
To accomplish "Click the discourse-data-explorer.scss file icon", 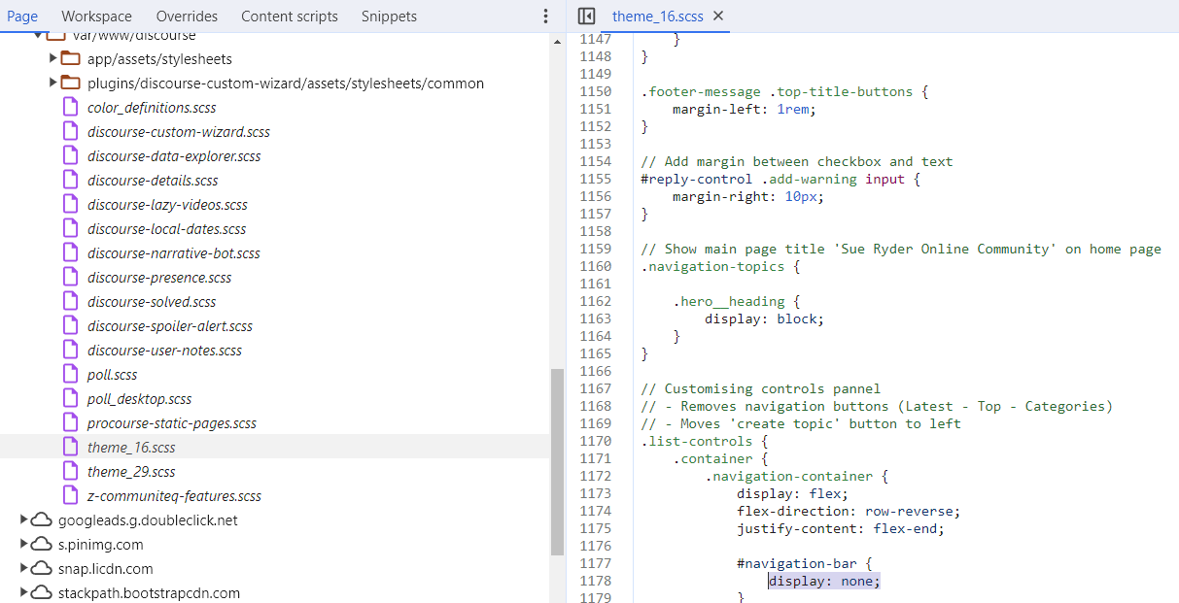I will tap(69, 155).
